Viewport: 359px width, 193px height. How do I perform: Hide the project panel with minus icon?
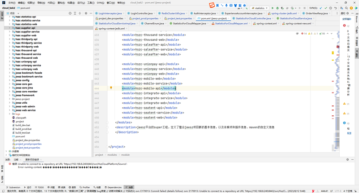click(x=91, y=13)
